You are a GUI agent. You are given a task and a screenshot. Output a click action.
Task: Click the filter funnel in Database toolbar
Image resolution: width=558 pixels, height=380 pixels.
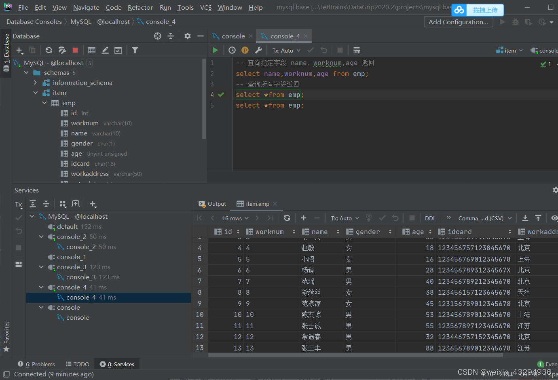coord(135,50)
